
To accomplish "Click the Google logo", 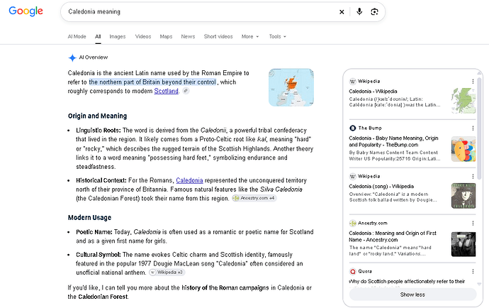I will point(26,11).
